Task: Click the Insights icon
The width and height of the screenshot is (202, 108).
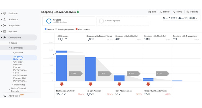Action: pos(188,12)
